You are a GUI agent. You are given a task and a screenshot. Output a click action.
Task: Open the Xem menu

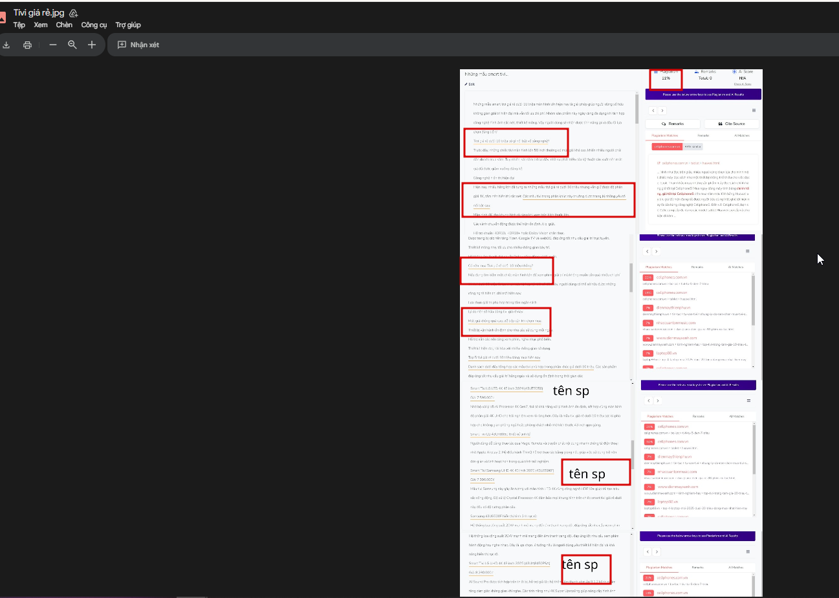tap(41, 25)
